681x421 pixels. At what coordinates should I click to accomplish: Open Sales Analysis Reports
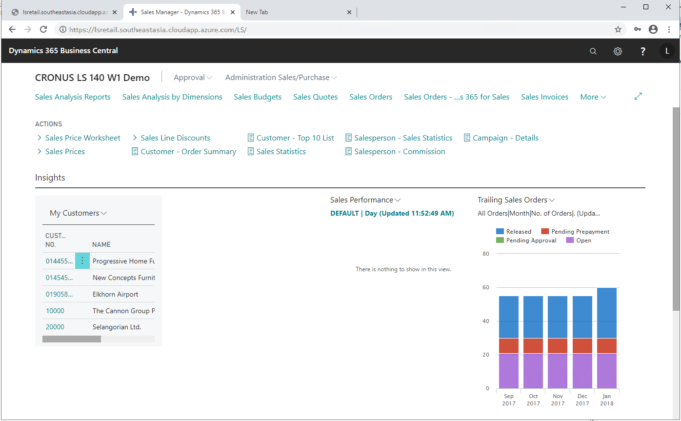[x=73, y=97]
